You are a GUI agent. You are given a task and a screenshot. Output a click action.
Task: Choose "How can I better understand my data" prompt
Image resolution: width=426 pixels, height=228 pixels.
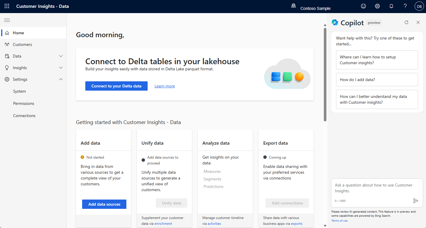coord(377,99)
